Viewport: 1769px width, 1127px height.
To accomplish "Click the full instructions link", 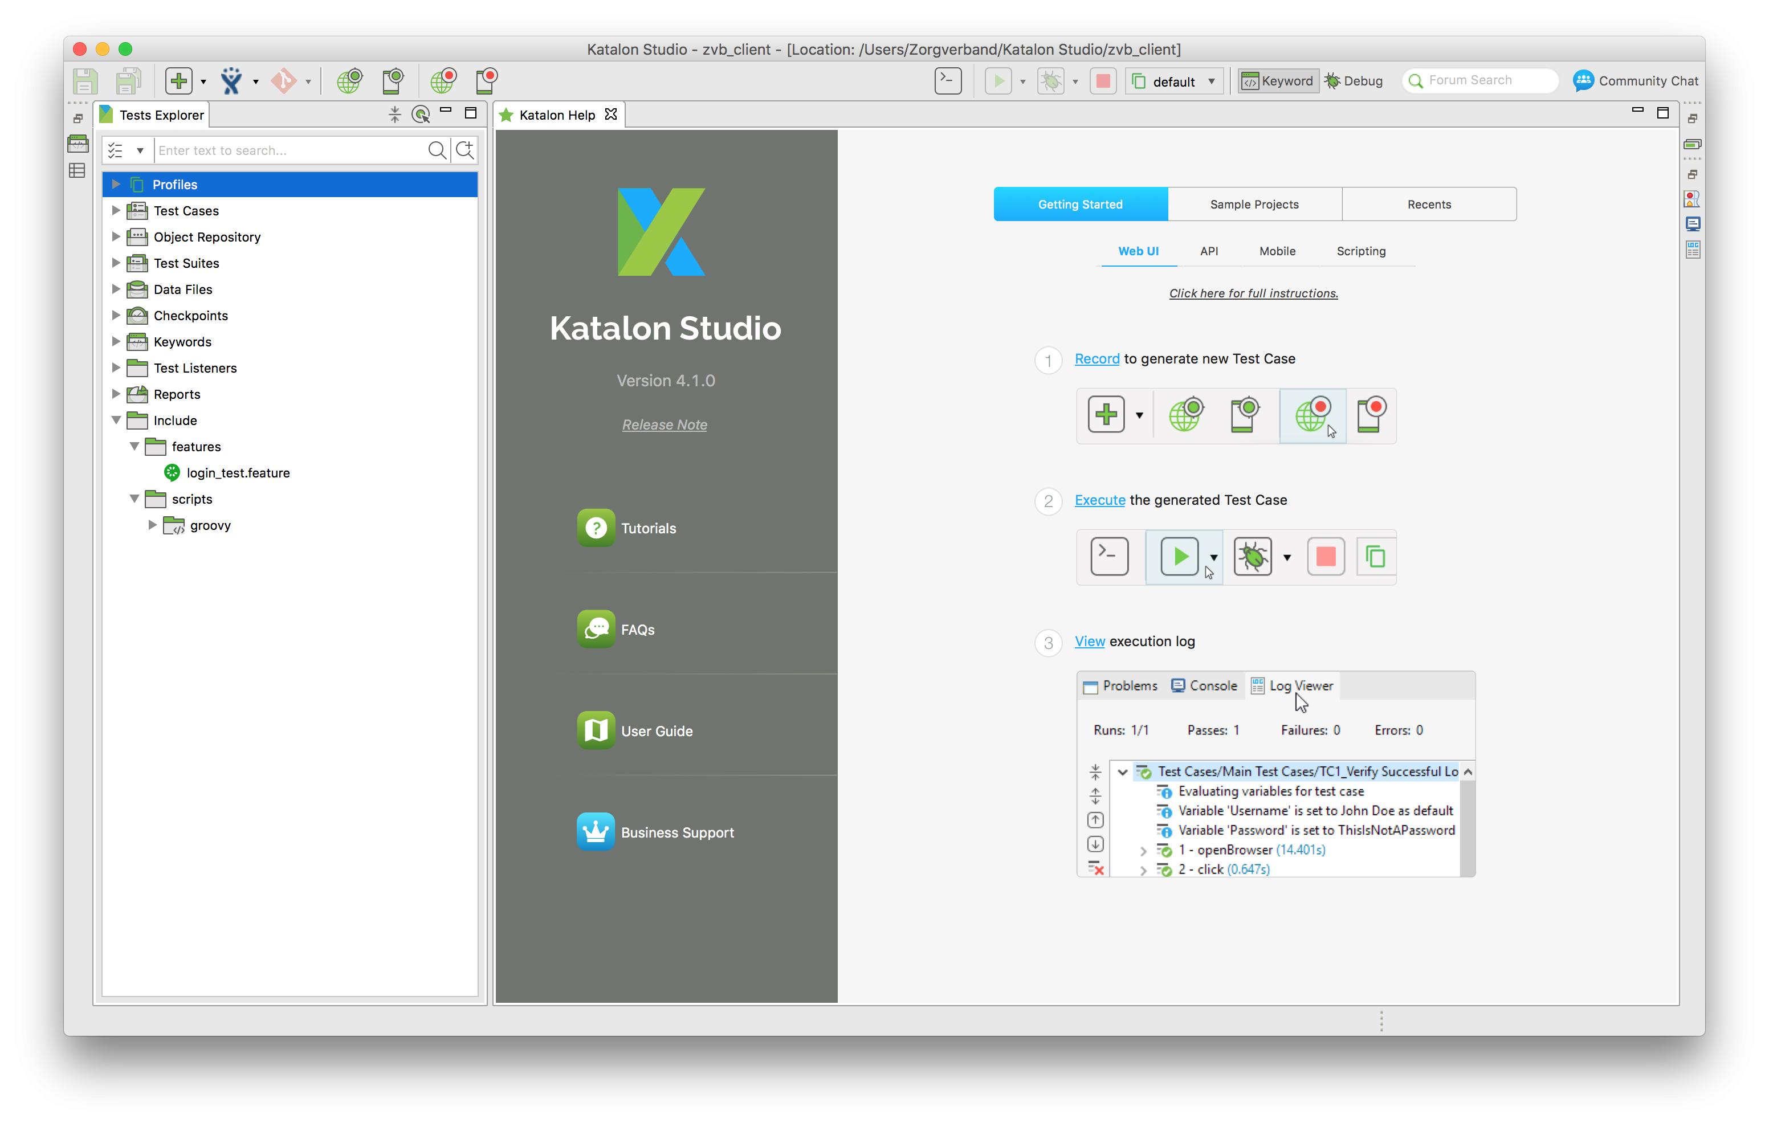I will pos(1253,293).
